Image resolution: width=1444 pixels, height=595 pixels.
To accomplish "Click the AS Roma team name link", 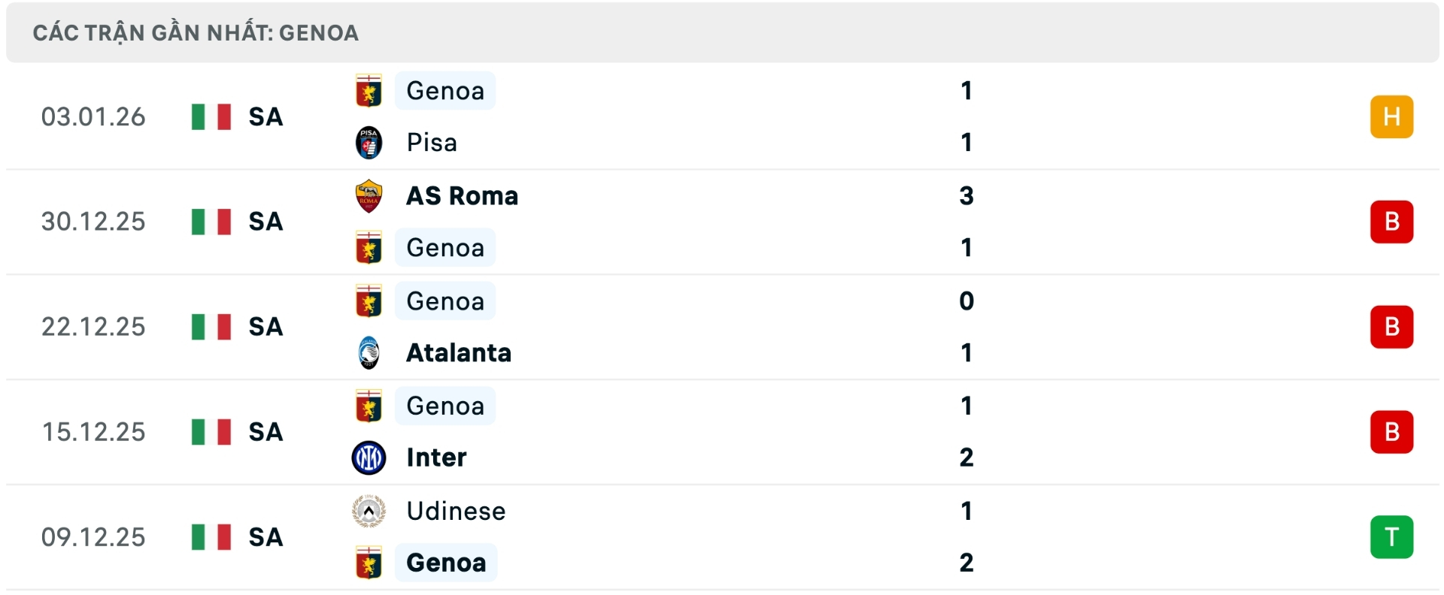I will pyautogui.click(x=462, y=196).
